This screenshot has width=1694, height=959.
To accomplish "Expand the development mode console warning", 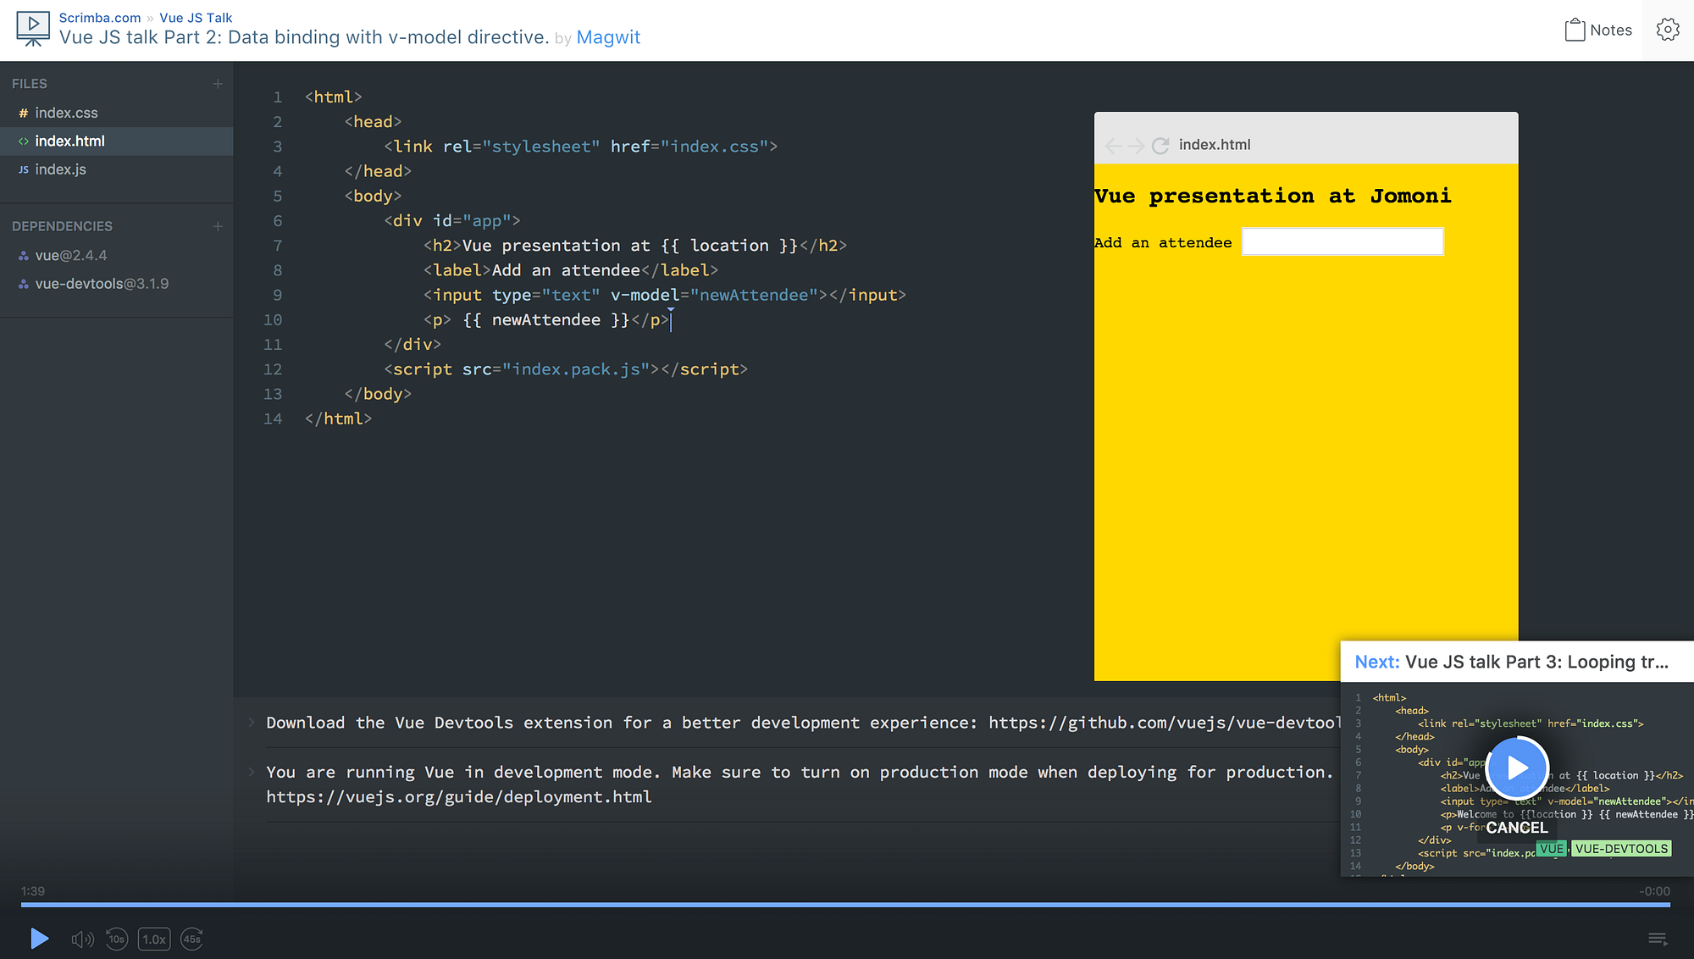I will (252, 772).
